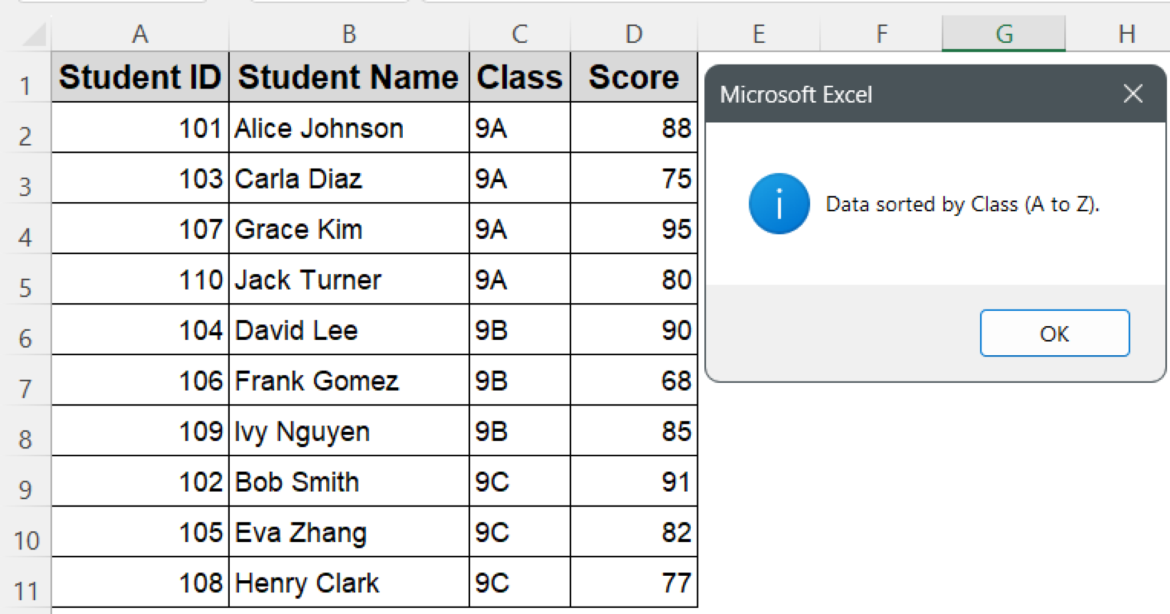Click the Student ID header cell
1170x614 pixels.
tap(140, 77)
